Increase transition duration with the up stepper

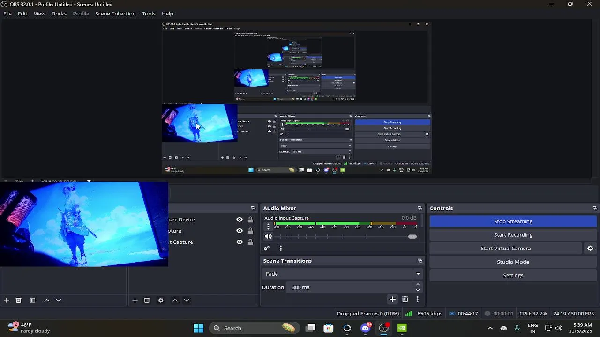click(x=418, y=285)
